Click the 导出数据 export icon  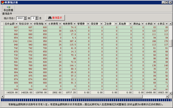(8, 7)
